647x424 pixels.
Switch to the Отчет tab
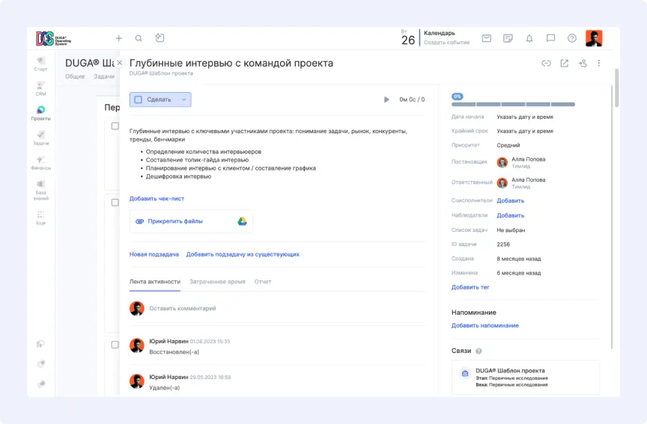(x=263, y=282)
